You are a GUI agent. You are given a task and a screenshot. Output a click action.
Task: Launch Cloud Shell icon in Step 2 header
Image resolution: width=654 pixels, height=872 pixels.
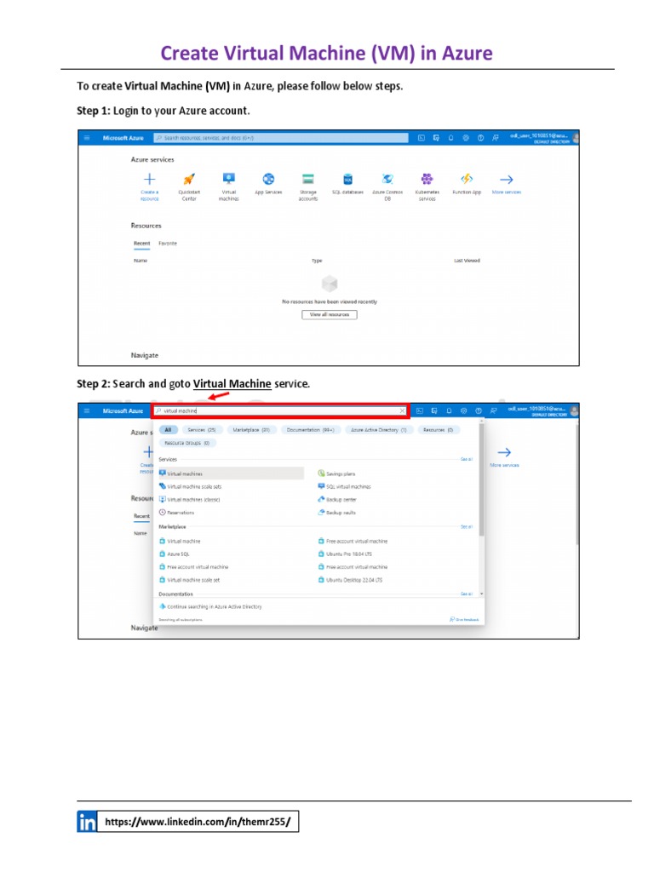pos(420,411)
